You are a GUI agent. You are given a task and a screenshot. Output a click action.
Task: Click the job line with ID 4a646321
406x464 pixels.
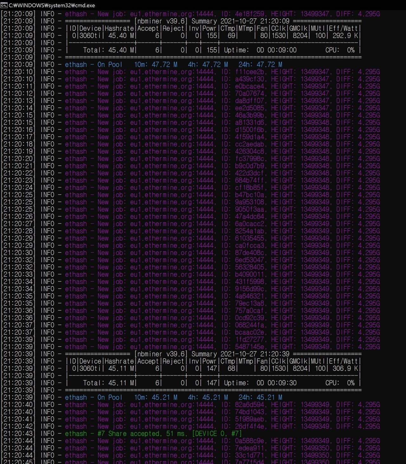pos(190,296)
